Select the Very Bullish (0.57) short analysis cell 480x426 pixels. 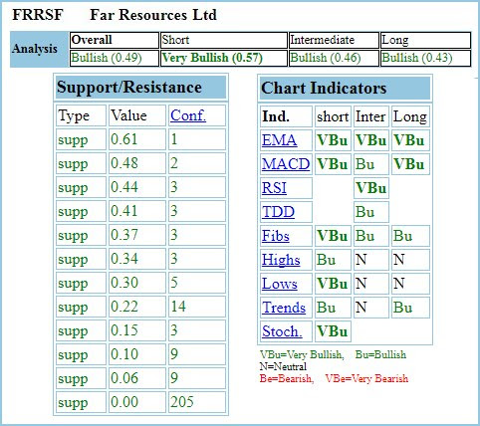click(224, 58)
